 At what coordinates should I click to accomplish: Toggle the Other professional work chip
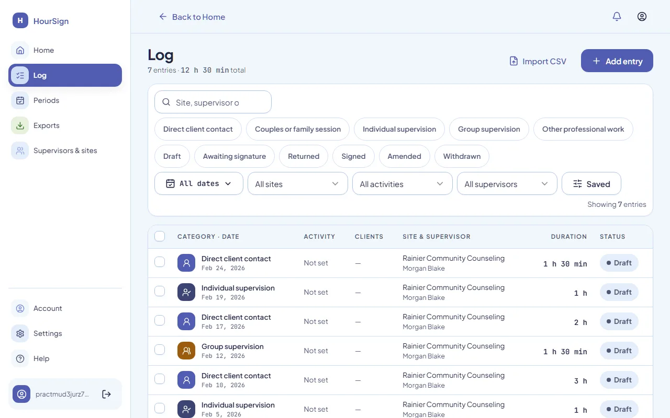click(583, 129)
